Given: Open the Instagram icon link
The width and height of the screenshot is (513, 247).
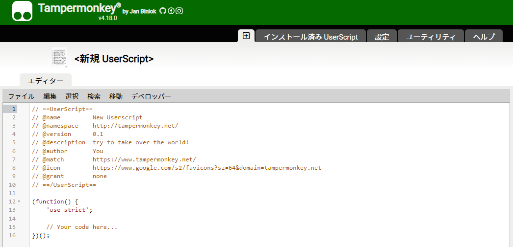Looking at the screenshot, I should (x=180, y=11).
